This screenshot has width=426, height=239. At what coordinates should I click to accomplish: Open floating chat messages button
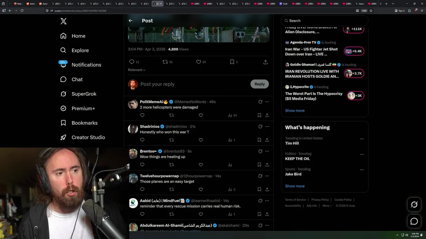click(414, 221)
